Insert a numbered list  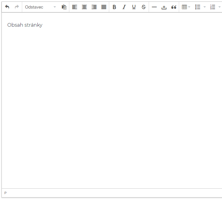tap(213, 7)
